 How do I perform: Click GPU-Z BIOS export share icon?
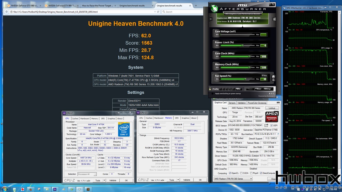267,125
